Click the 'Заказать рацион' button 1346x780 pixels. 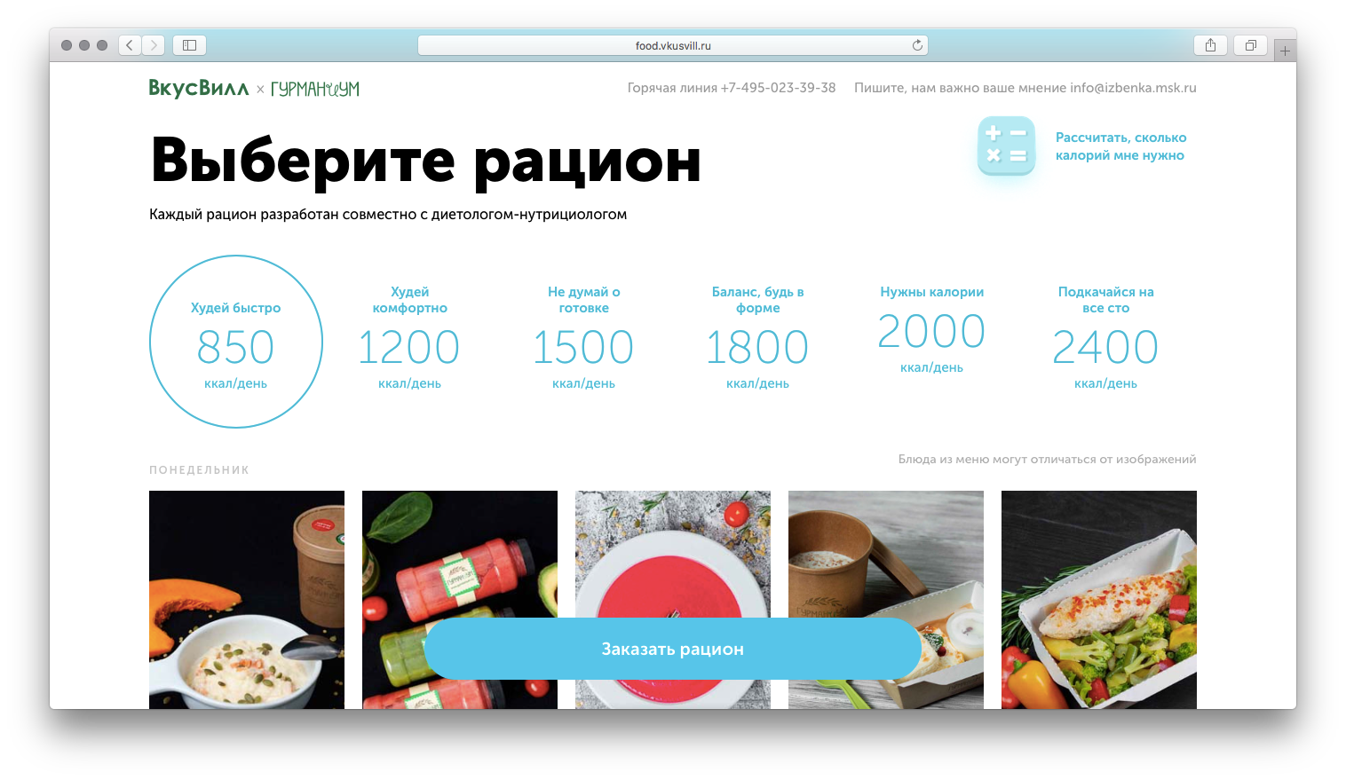tap(672, 649)
